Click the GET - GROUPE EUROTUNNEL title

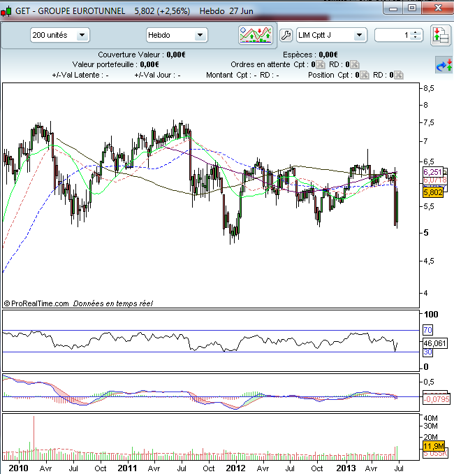[x=70, y=11]
